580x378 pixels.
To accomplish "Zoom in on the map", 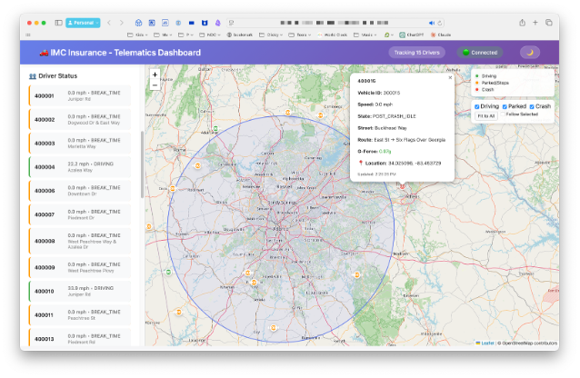I will (155, 75).
